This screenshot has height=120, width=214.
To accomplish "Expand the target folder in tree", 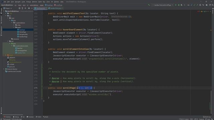I will click(6, 55).
